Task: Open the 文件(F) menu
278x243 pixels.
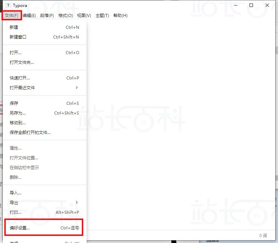Action: (11, 15)
